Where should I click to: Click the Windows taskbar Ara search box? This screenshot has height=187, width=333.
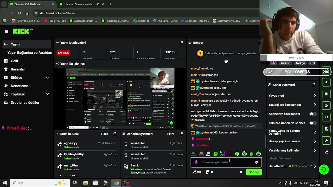(40, 183)
